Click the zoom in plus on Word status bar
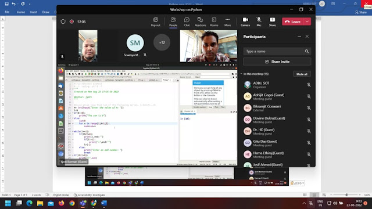The height and width of the screenshot is (209, 372). (360, 195)
